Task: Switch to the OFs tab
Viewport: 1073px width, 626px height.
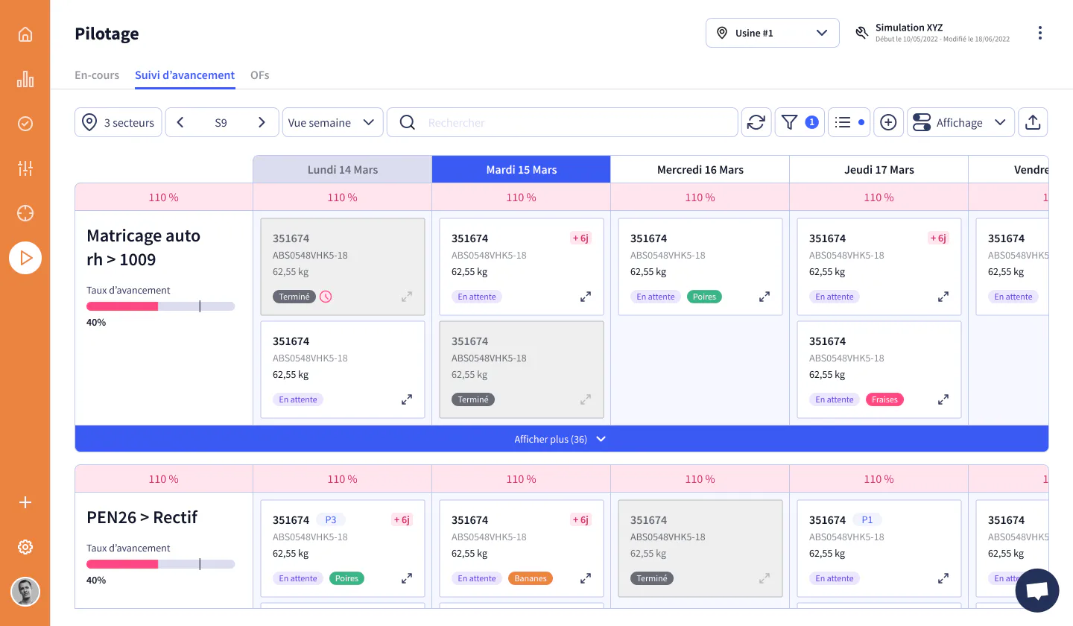Action: [260, 75]
